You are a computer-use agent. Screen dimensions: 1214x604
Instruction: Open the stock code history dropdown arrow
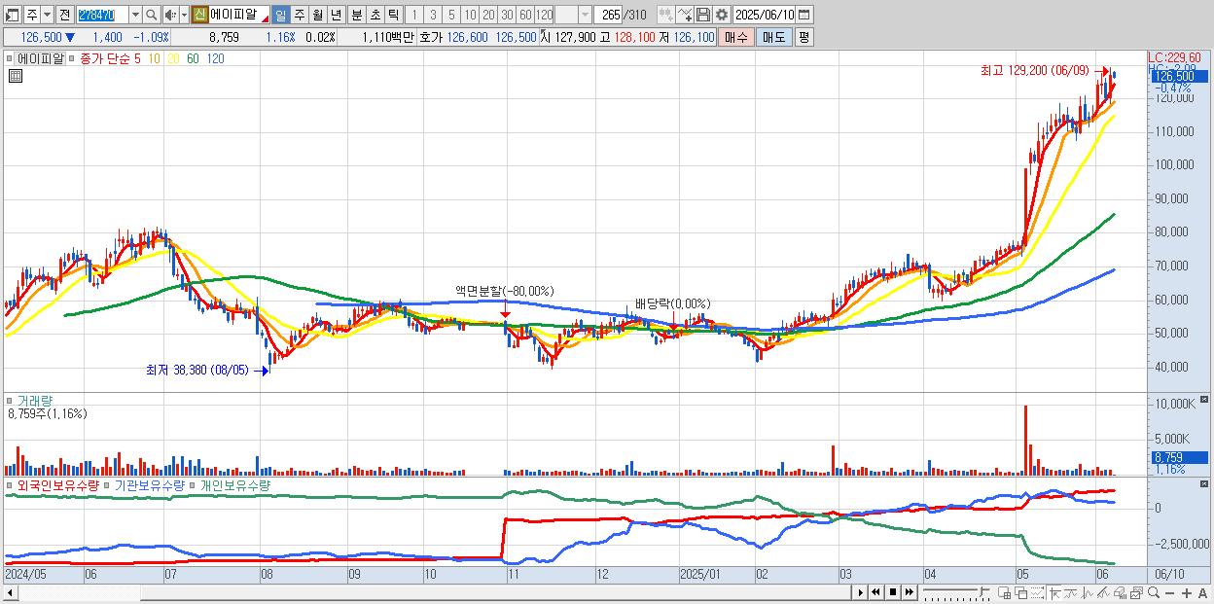click(x=135, y=15)
